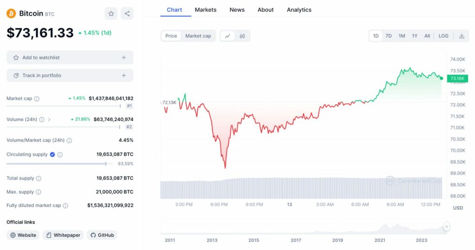This screenshot has height=250, width=475.
Task: Star Bitcoin as a favorite
Action: 111,14
